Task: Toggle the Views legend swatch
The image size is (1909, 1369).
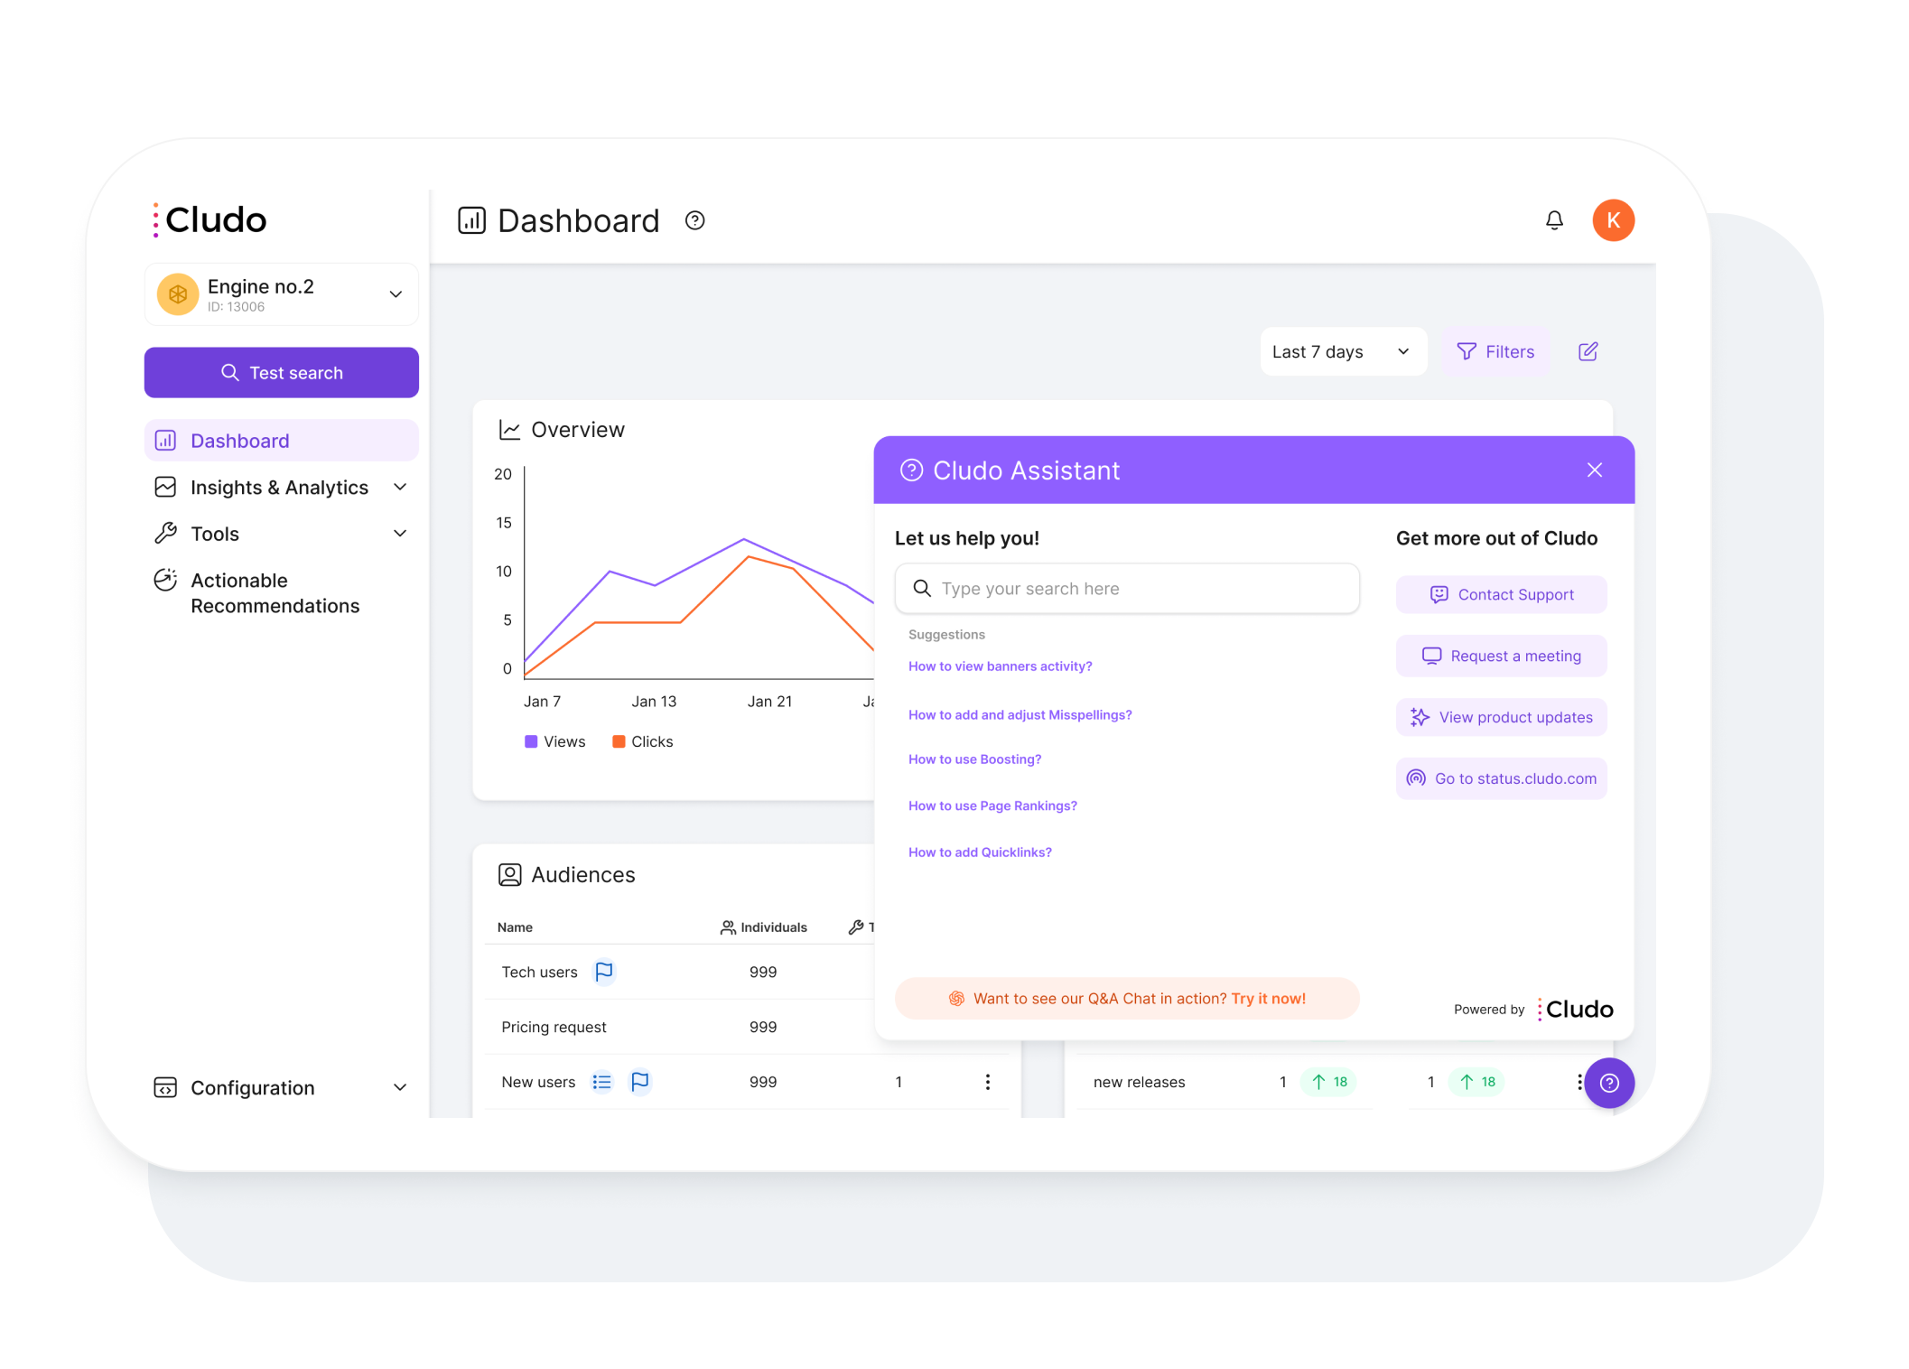Action: coord(531,741)
